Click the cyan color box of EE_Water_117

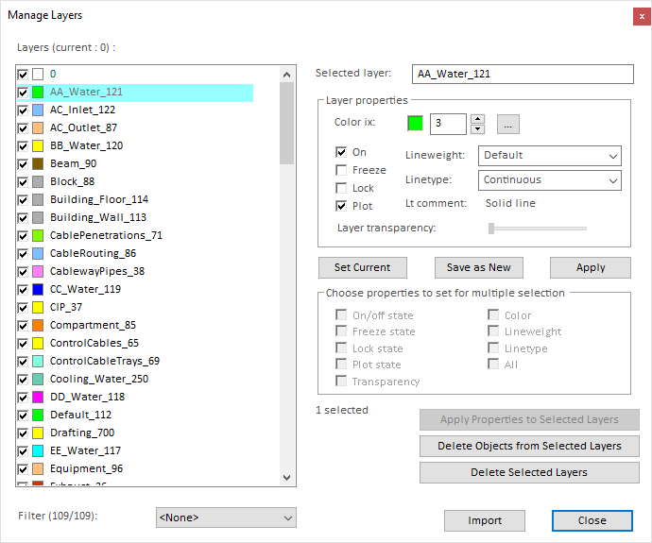[x=38, y=450]
